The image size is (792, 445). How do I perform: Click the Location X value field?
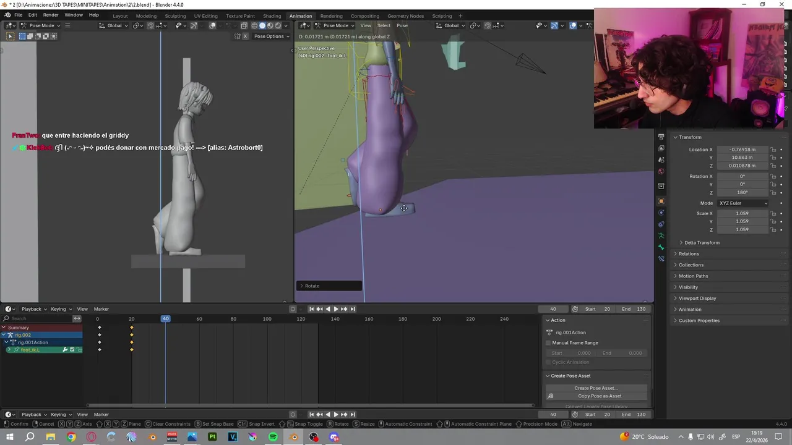[x=742, y=150]
